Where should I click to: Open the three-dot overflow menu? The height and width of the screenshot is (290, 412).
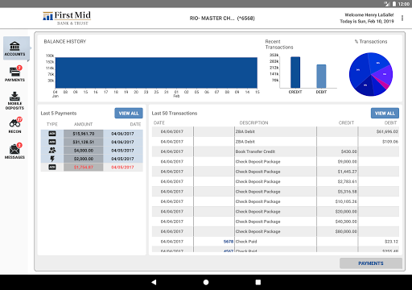[402, 18]
